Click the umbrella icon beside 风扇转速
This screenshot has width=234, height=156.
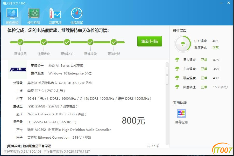[177, 87]
